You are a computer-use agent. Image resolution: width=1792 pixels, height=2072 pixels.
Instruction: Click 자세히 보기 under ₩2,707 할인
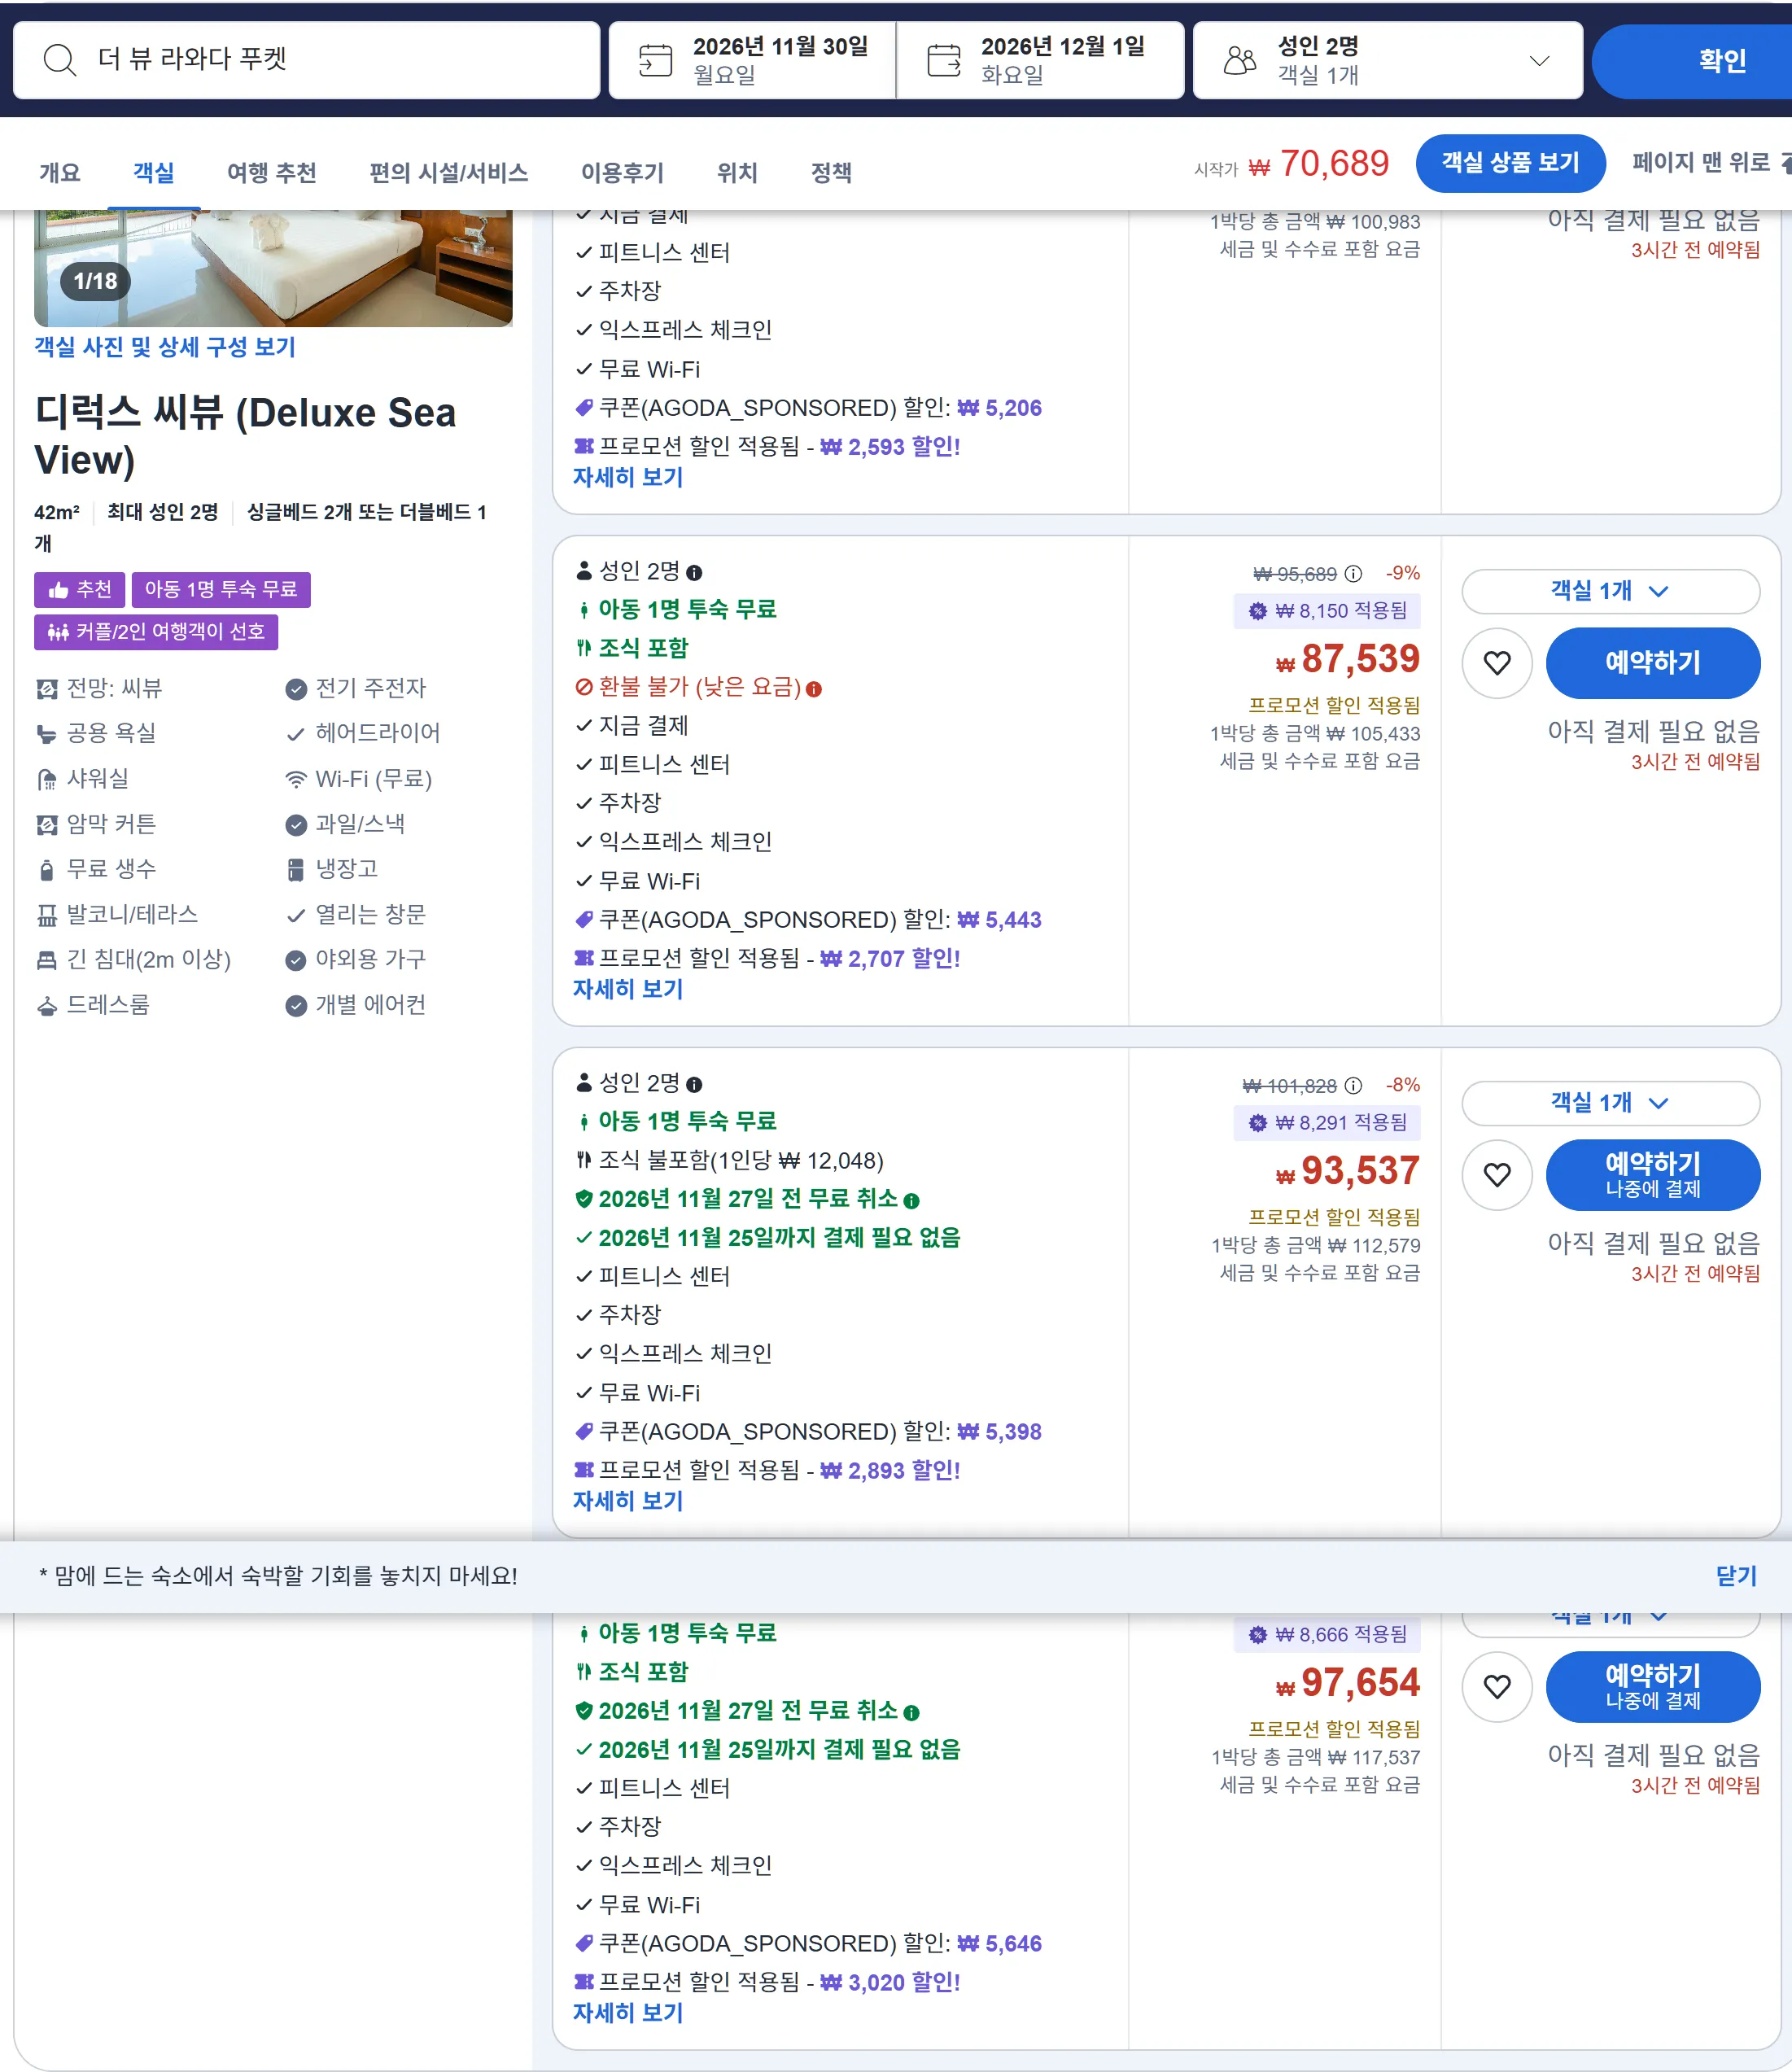(x=628, y=990)
